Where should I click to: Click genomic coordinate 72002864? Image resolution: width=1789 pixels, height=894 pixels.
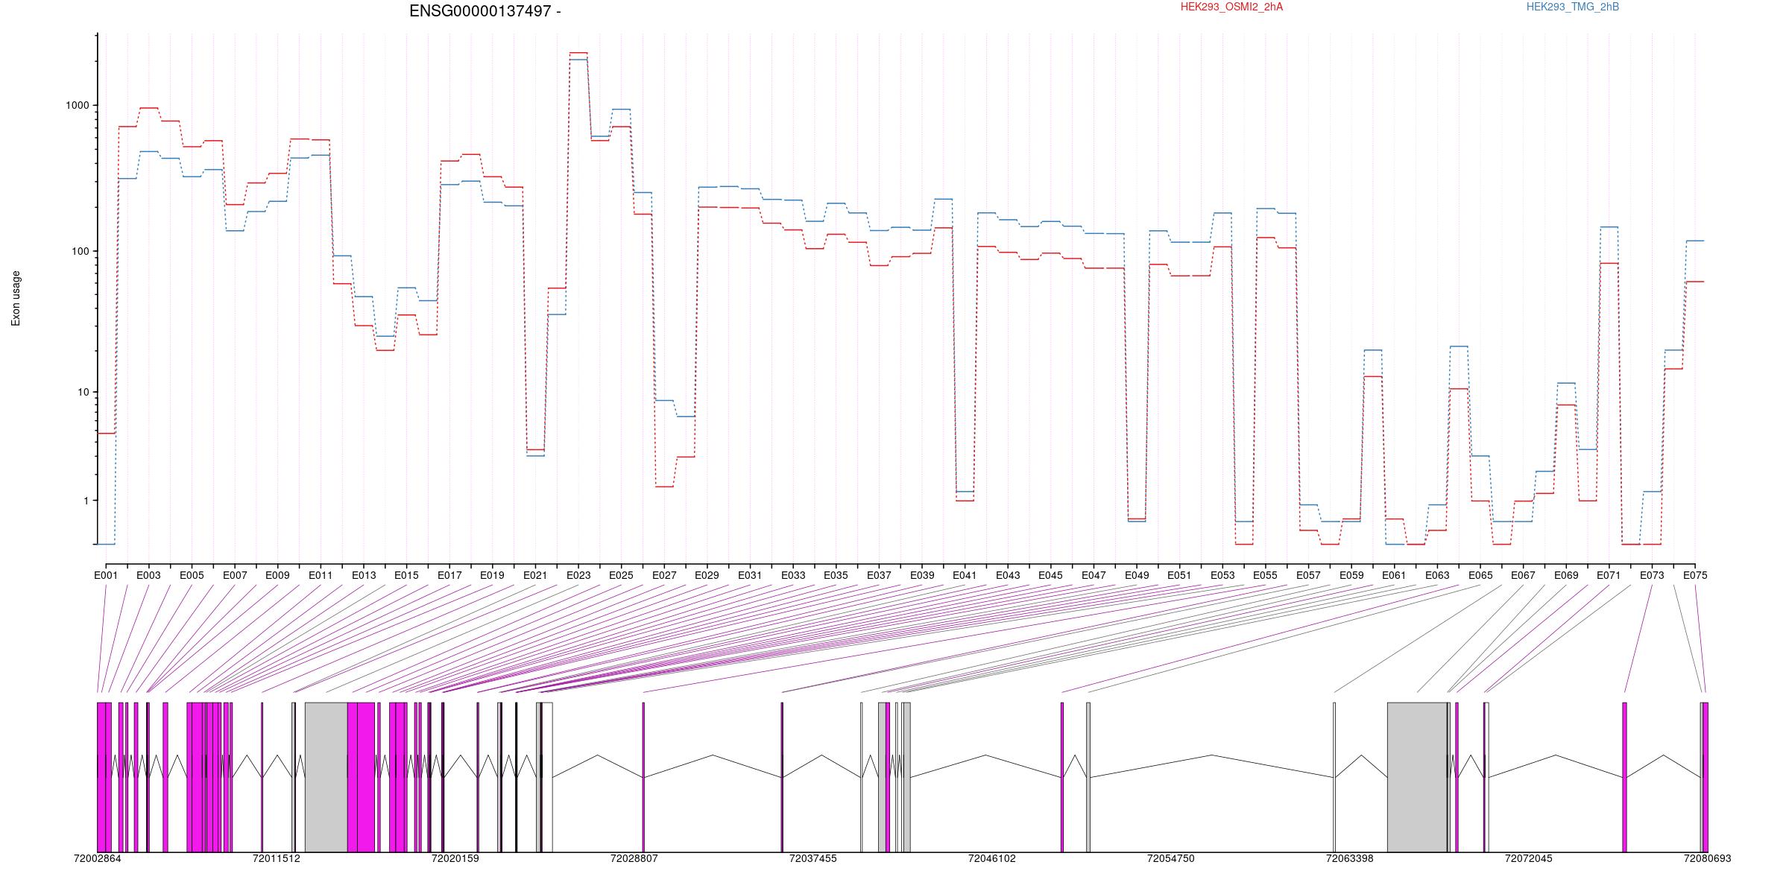98,858
